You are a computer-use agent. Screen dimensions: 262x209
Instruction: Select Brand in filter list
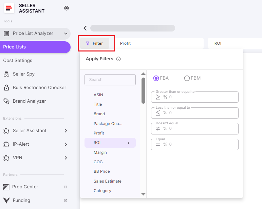pos(99,114)
